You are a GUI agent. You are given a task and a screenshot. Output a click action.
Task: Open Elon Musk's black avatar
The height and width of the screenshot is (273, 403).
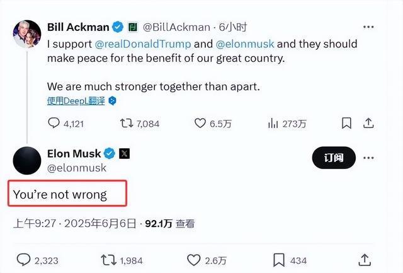coord(28,161)
